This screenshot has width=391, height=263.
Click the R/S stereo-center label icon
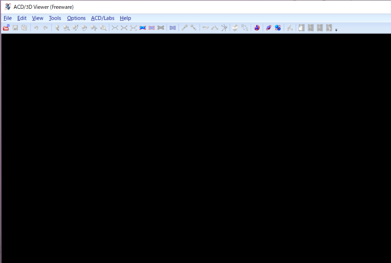coord(245,28)
